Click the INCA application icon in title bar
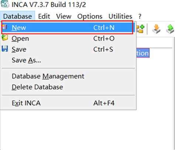 pos(5,4)
